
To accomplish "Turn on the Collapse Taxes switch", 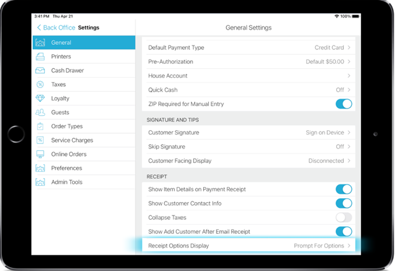I will click(x=343, y=217).
